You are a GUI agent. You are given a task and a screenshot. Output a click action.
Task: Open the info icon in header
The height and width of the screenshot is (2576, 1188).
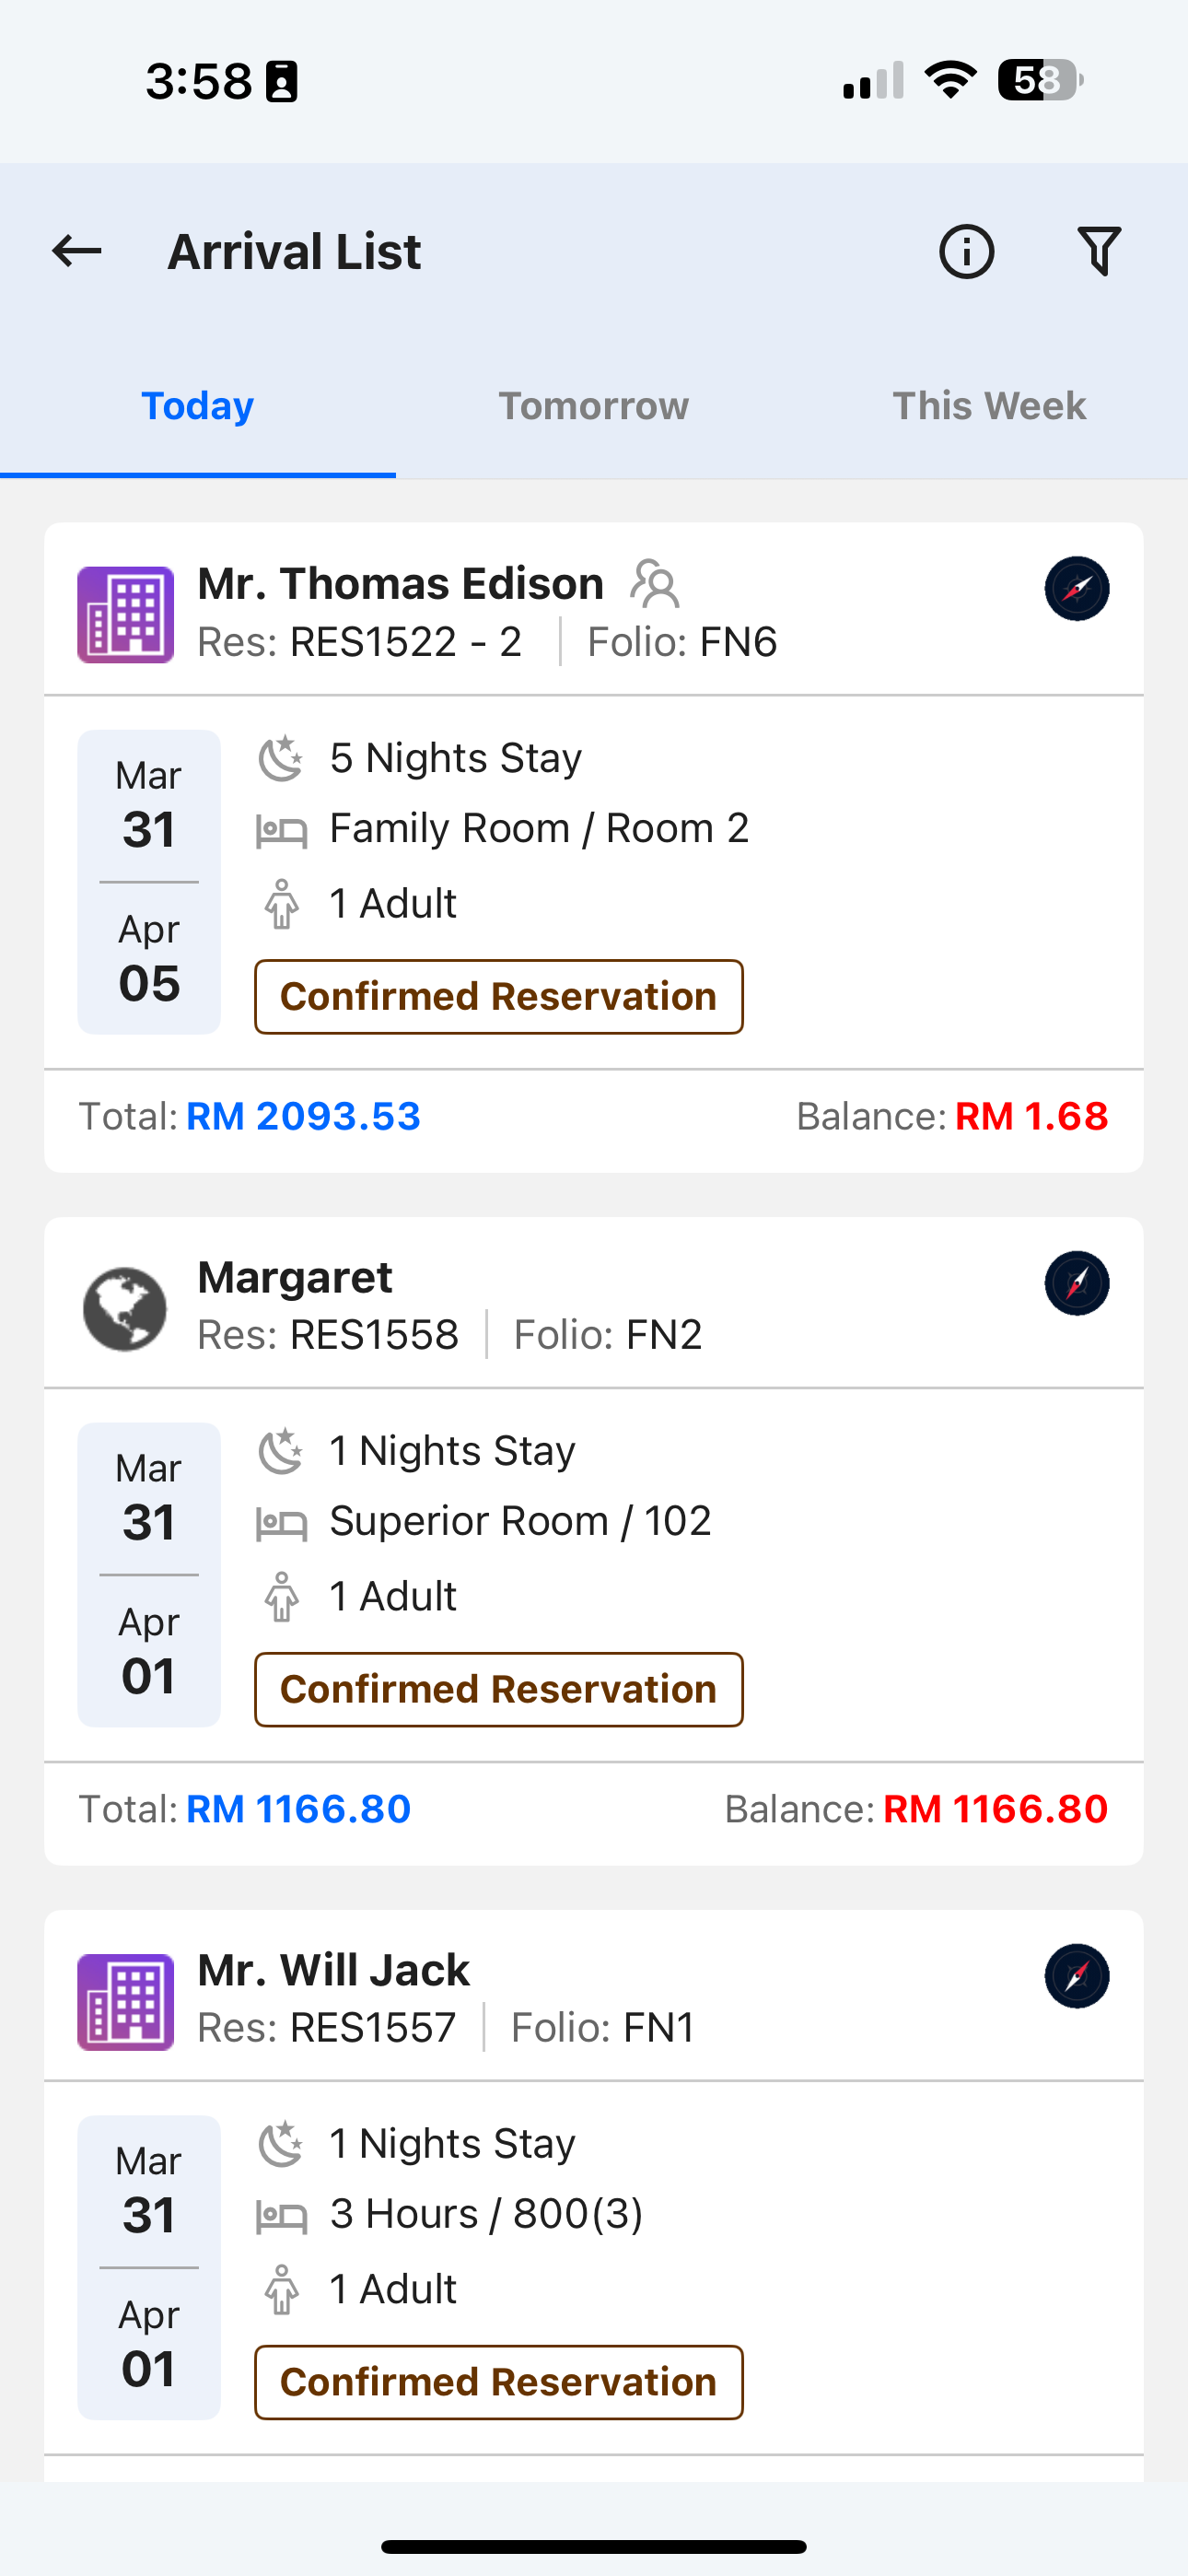click(x=966, y=251)
